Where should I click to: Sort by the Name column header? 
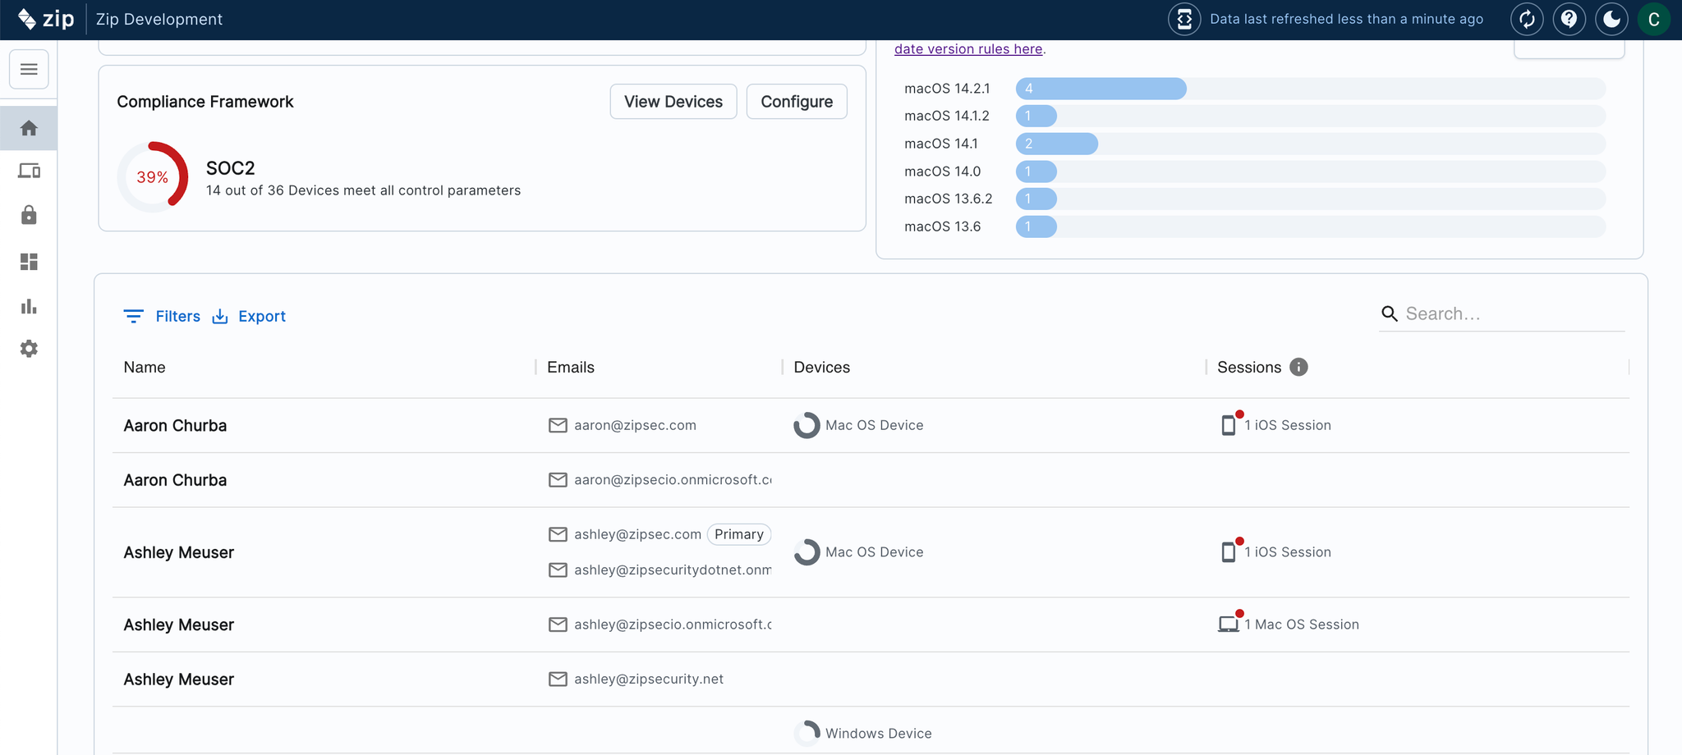pyautogui.click(x=145, y=367)
